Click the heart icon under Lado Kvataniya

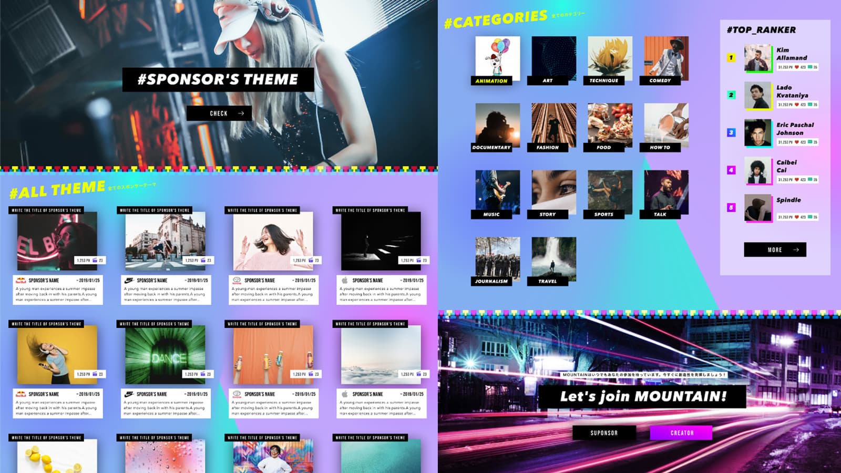(797, 105)
